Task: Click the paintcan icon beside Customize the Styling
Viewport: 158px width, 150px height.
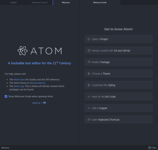Action: click(89, 85)
